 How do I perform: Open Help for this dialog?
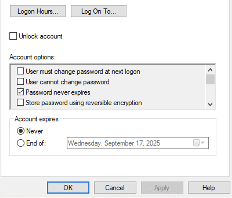click(209, 188)
